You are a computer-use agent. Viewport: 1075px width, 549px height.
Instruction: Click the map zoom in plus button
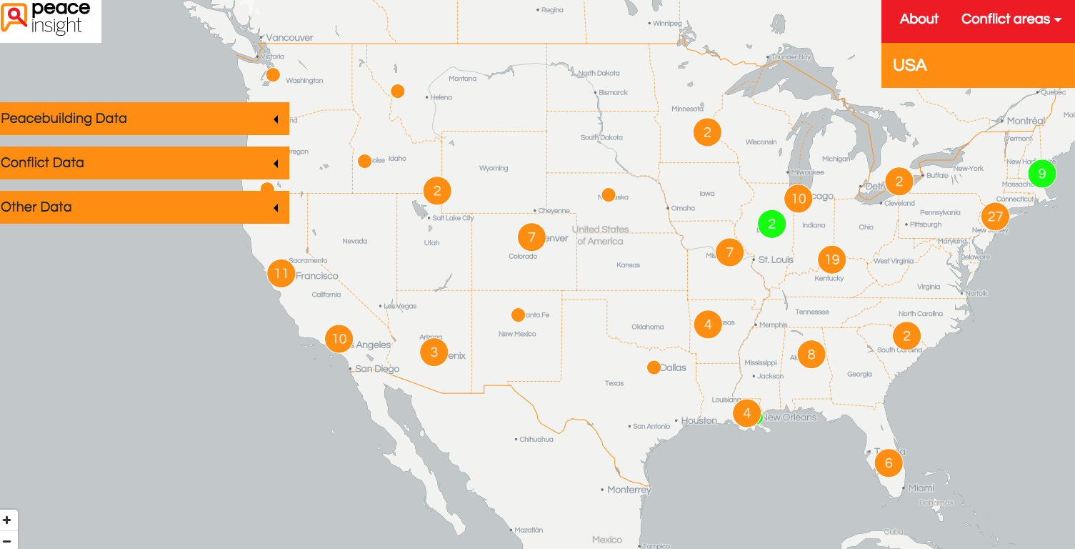click(x=8, y=520)
